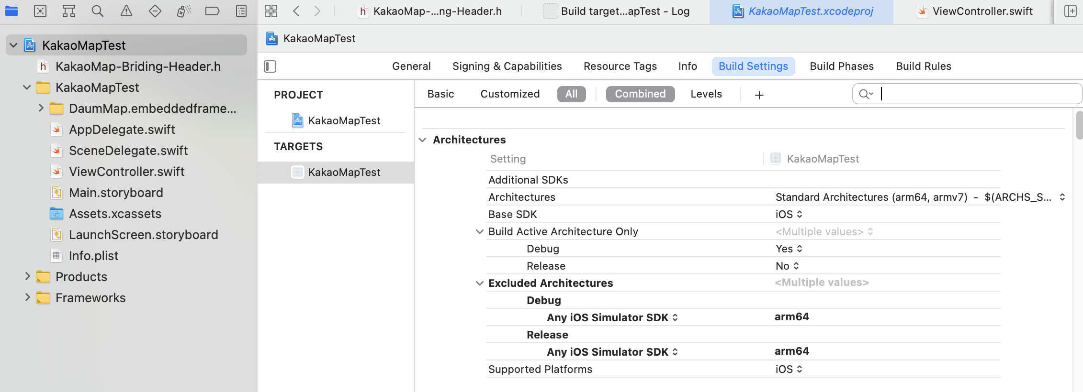Open the Supported Platforms iOS dropdown

tap(789, 369)
